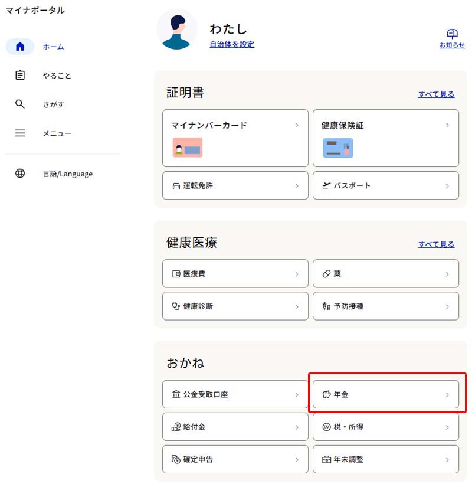472x484 pixels.
Task: Click the health insurance card image
Action: click(337, 148)
